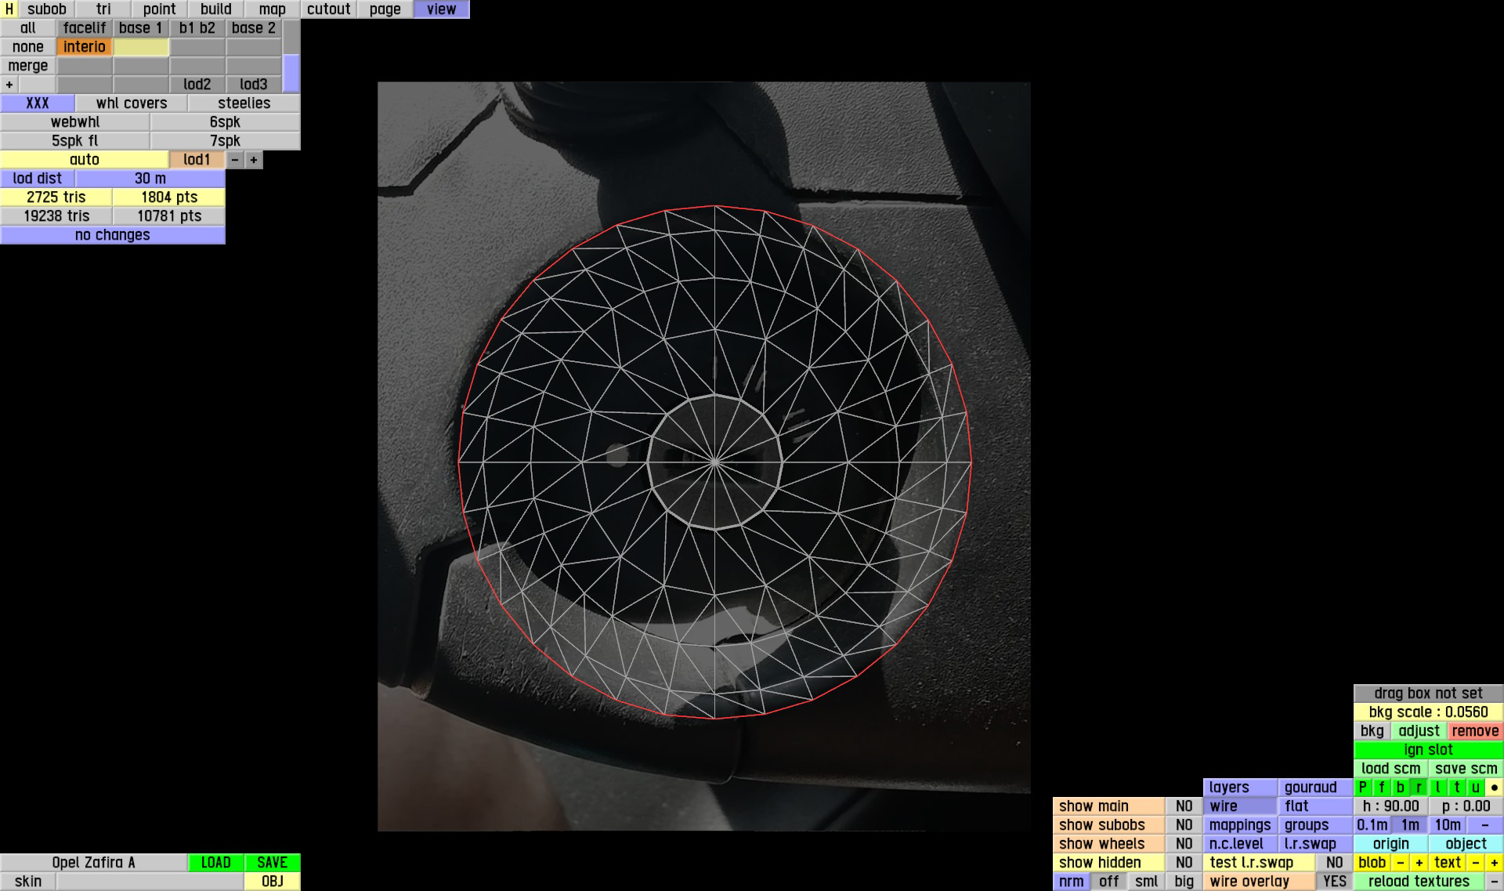Decrease text size with minus button
Viewport: 1504px width, 891px height.
pyautogui.click(x=1476, y=863)
